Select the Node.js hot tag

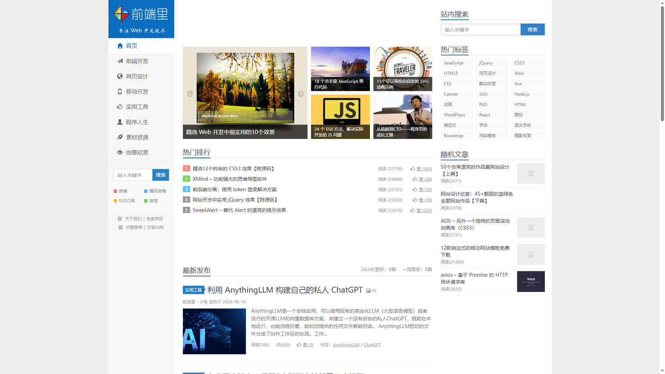coord(528,94)
